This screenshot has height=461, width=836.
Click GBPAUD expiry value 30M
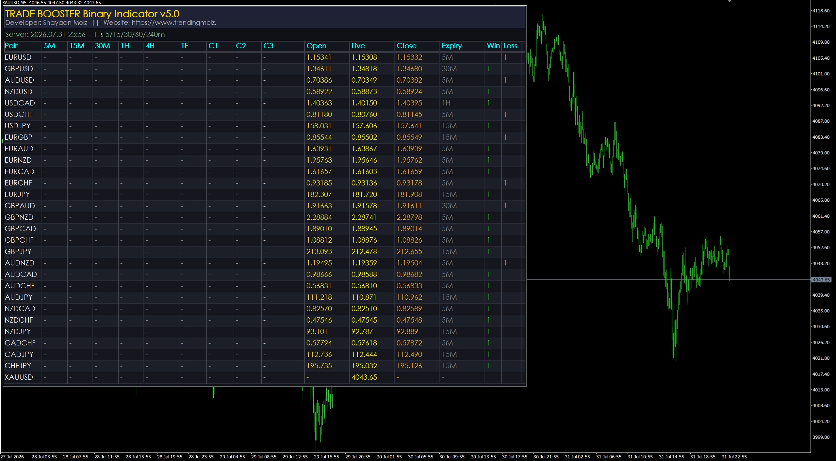point(449,206)
